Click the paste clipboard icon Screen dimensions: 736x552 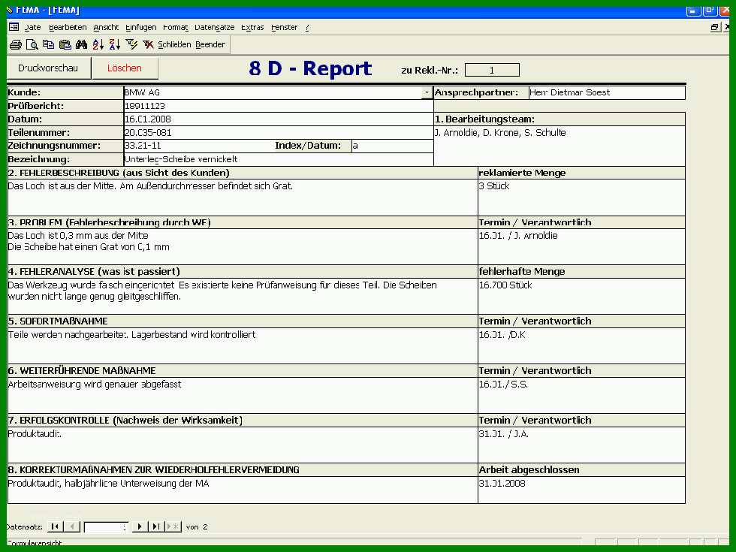point(65,44)
